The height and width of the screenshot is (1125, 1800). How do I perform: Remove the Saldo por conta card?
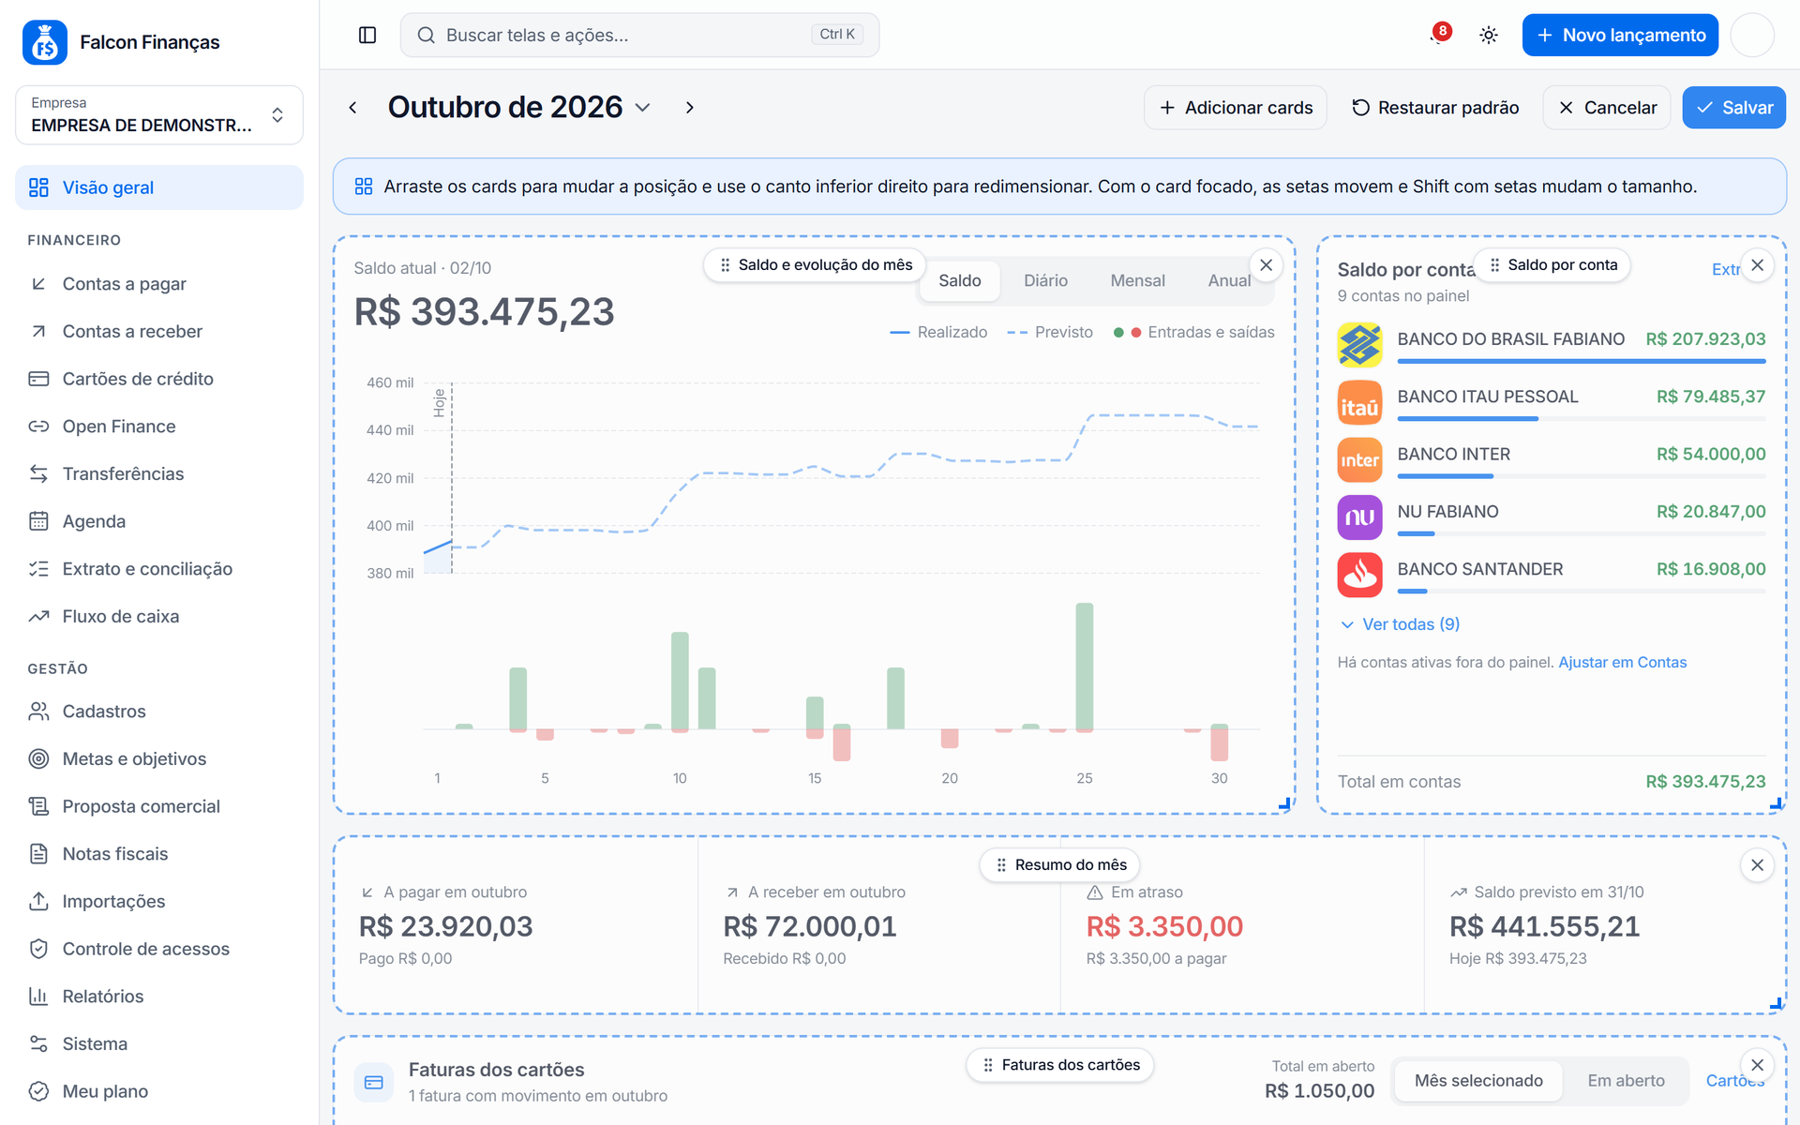1757,265
